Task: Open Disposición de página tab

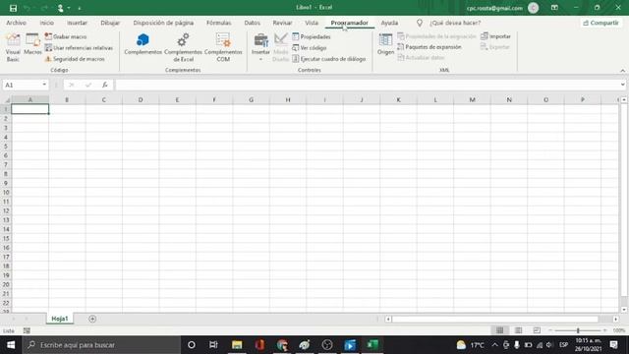Action: (163, 23)
